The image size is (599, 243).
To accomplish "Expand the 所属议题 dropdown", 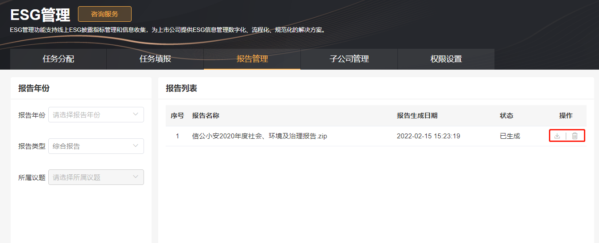I will (x=96, y=177).
